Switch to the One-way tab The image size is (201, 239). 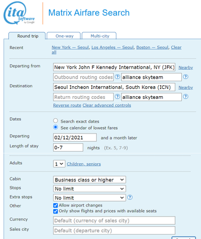tap(64, 36)
